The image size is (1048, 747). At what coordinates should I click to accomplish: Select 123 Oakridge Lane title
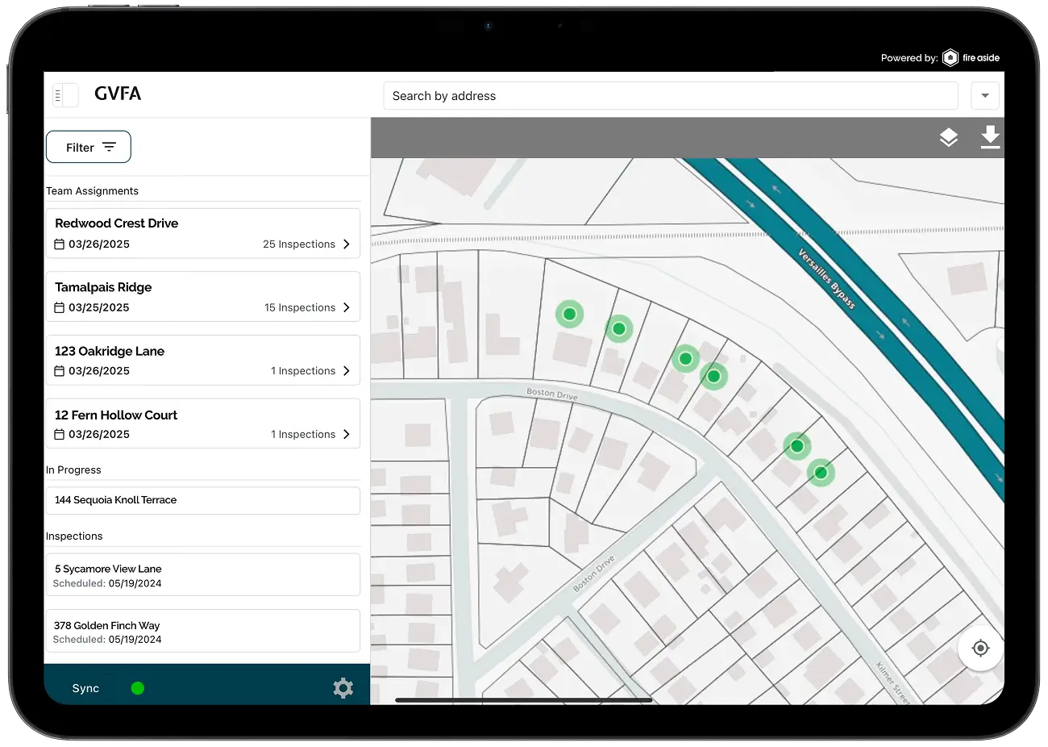point(110,351)
